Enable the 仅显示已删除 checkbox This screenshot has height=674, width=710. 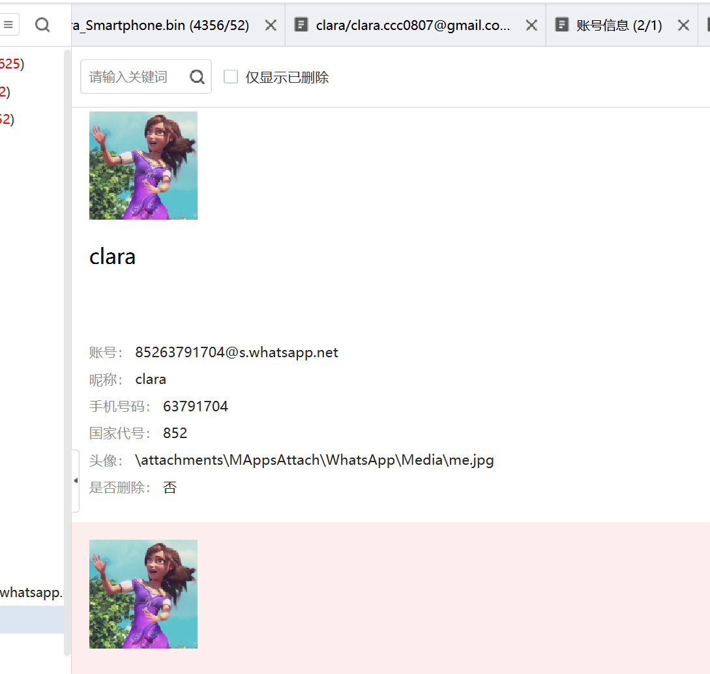coord(231,76)
